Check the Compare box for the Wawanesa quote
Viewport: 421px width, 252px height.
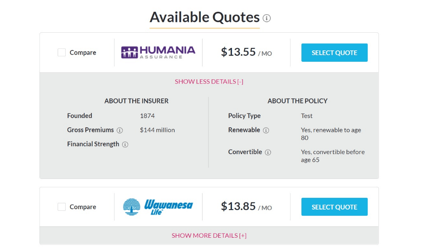coord(61,207)
